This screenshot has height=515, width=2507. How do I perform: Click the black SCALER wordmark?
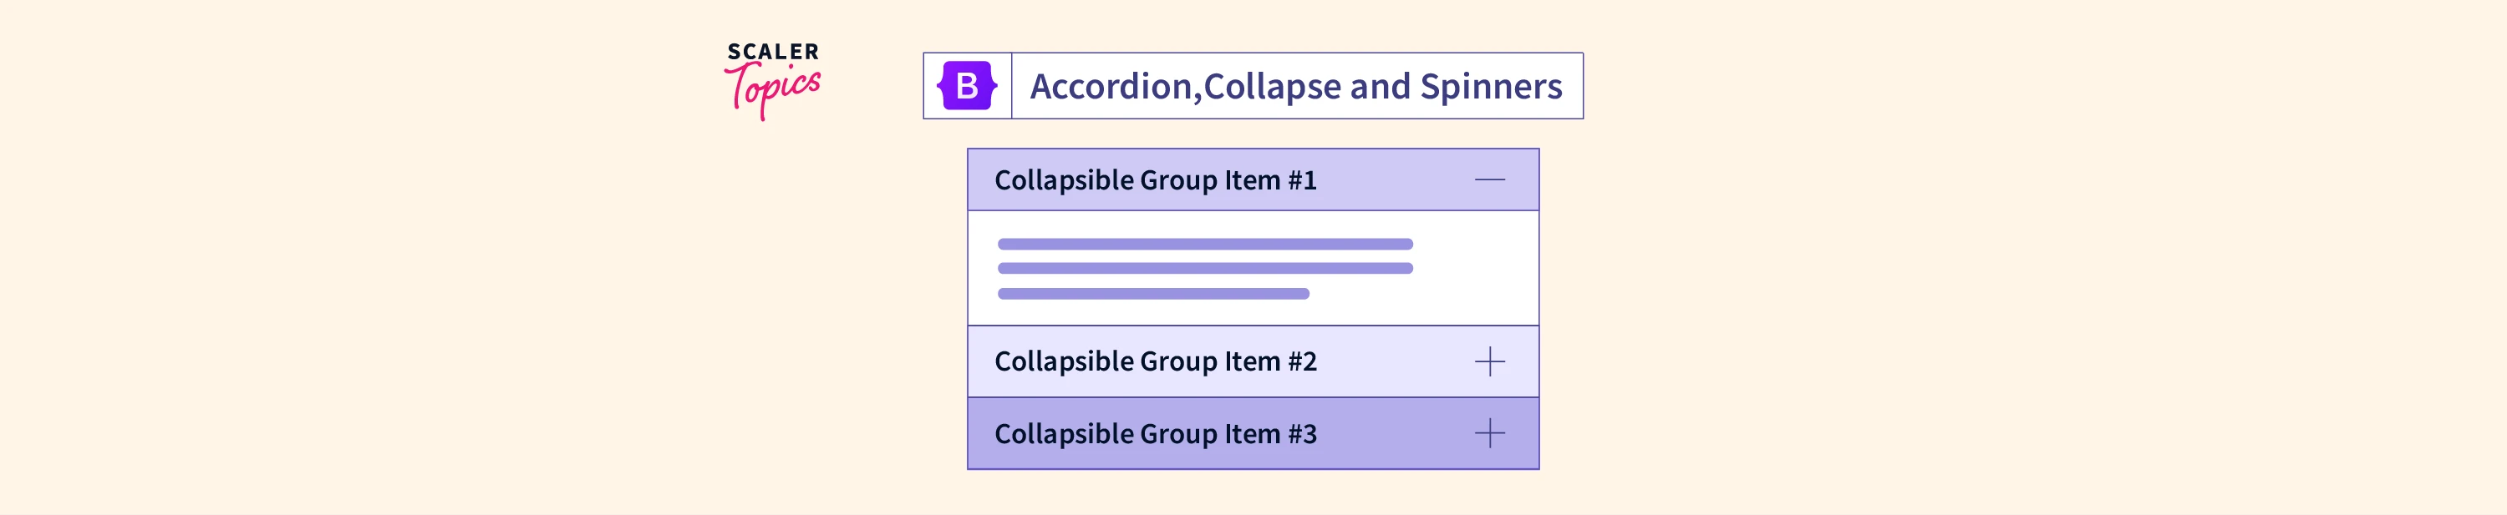773,52
